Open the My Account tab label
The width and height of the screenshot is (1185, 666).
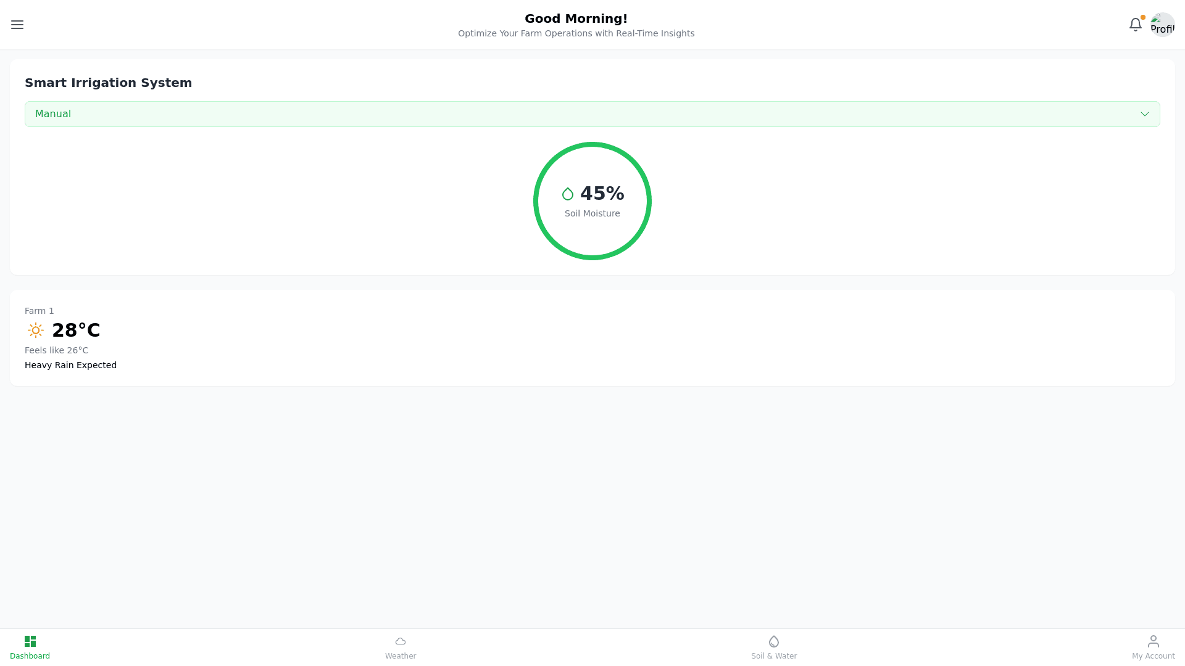point(1153,656)
